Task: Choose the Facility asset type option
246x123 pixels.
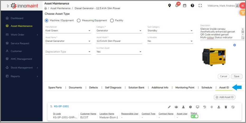Action: tap(112, 20)
